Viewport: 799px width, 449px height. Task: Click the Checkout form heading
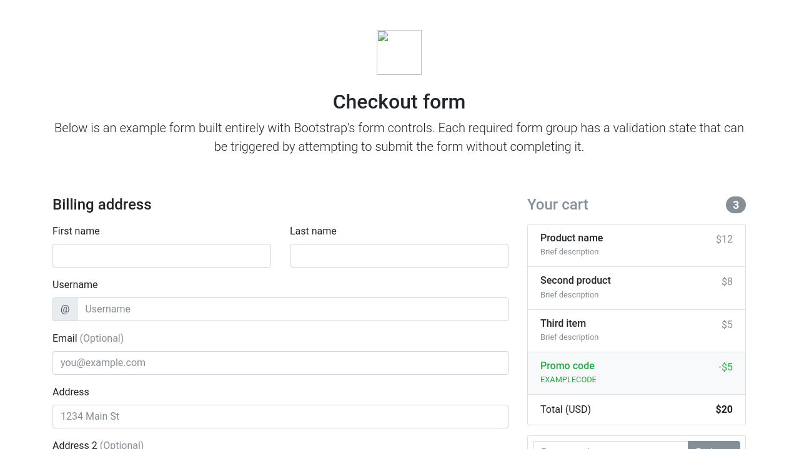point(399,102)
